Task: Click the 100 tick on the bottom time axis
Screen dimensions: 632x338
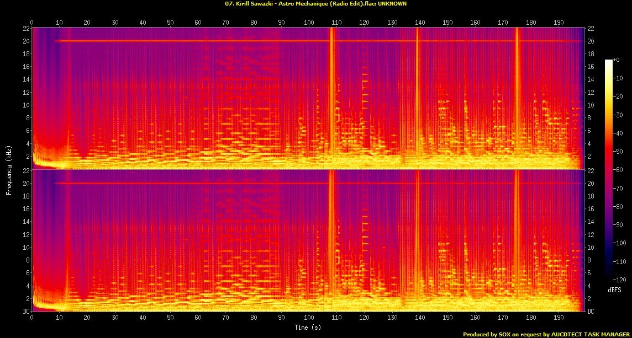Action: click(309, 318)
